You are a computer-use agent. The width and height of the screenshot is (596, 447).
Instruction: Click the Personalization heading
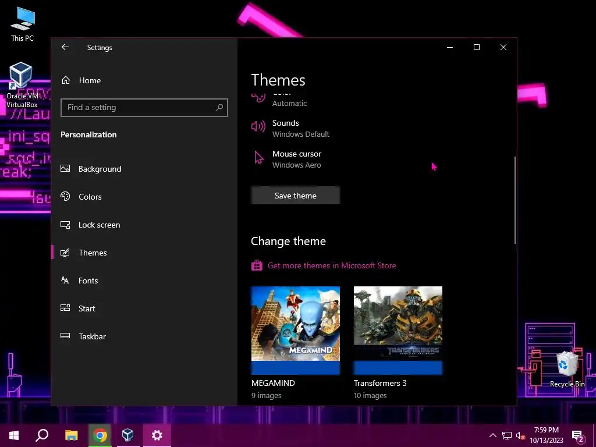tap(88, 134)
